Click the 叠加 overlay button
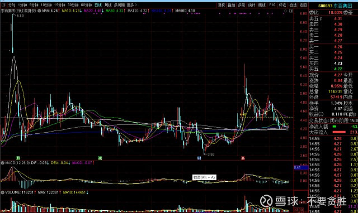Image resolution: width=358 pixels, height=213 pixels. coord(232,5)
